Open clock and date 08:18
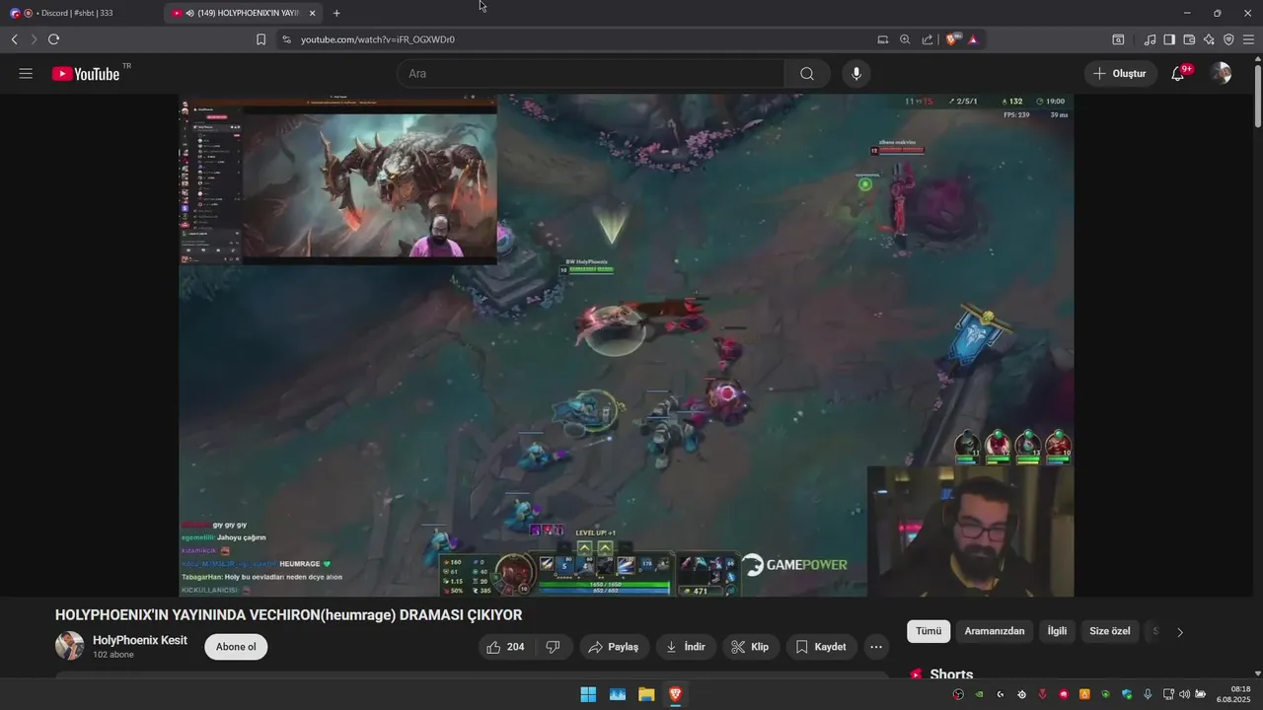Image resolution: width=1263 pixels, height=710 pixels. pyautogui.click(x=1233, y=694)
